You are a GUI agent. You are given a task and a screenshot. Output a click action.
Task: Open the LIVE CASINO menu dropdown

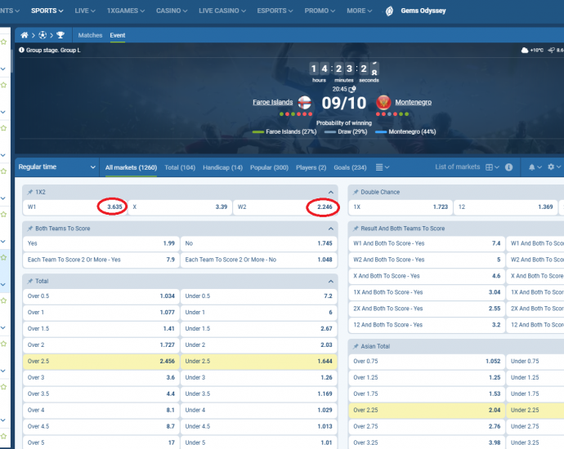(222, 11)
